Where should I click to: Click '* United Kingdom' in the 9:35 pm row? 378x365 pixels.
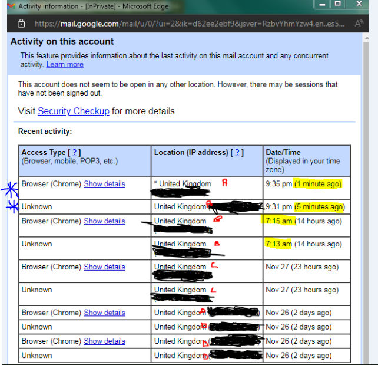coord(183,184)
